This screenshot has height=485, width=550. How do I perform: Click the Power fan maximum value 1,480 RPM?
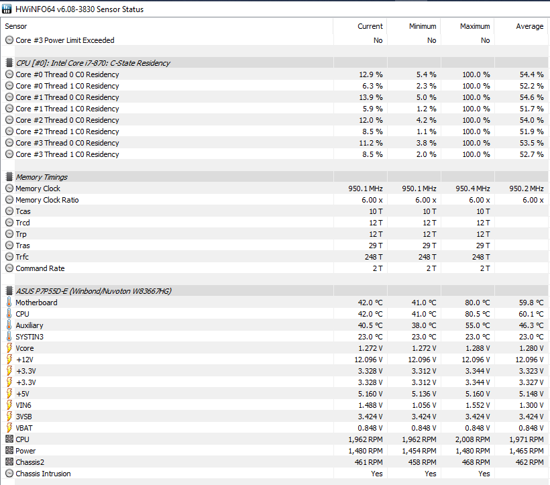coord(473,451)
